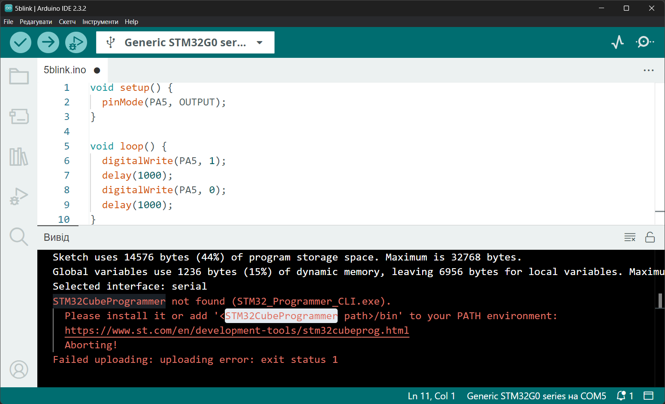Open the Search sidebar icon
Screen dimensions: 665x404
coord(19,236)
